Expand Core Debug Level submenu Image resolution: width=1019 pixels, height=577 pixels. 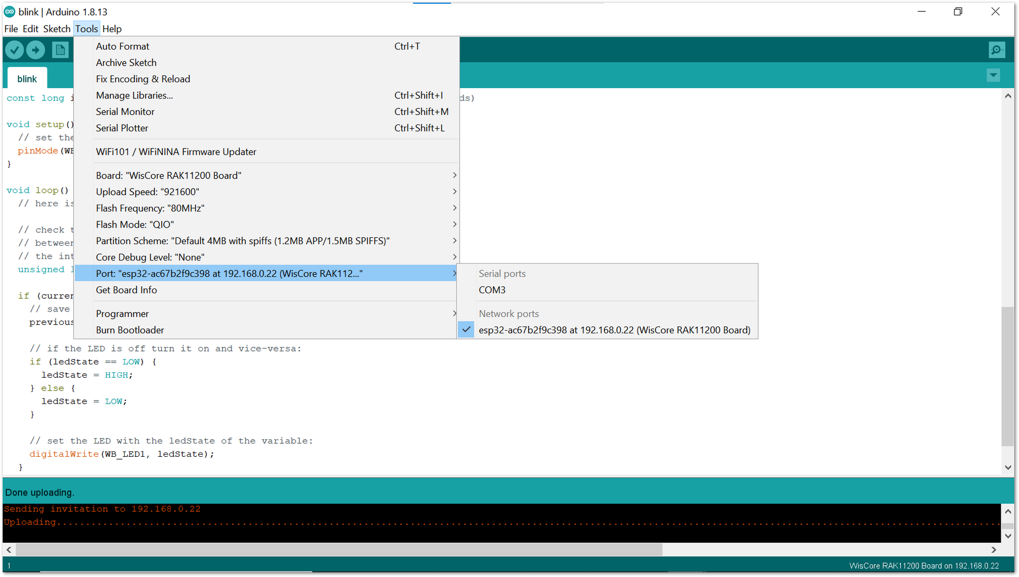point(266,258)
